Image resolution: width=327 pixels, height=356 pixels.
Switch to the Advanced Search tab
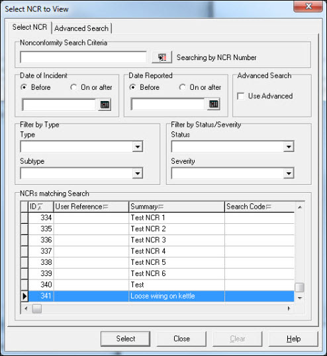[81, 28]
